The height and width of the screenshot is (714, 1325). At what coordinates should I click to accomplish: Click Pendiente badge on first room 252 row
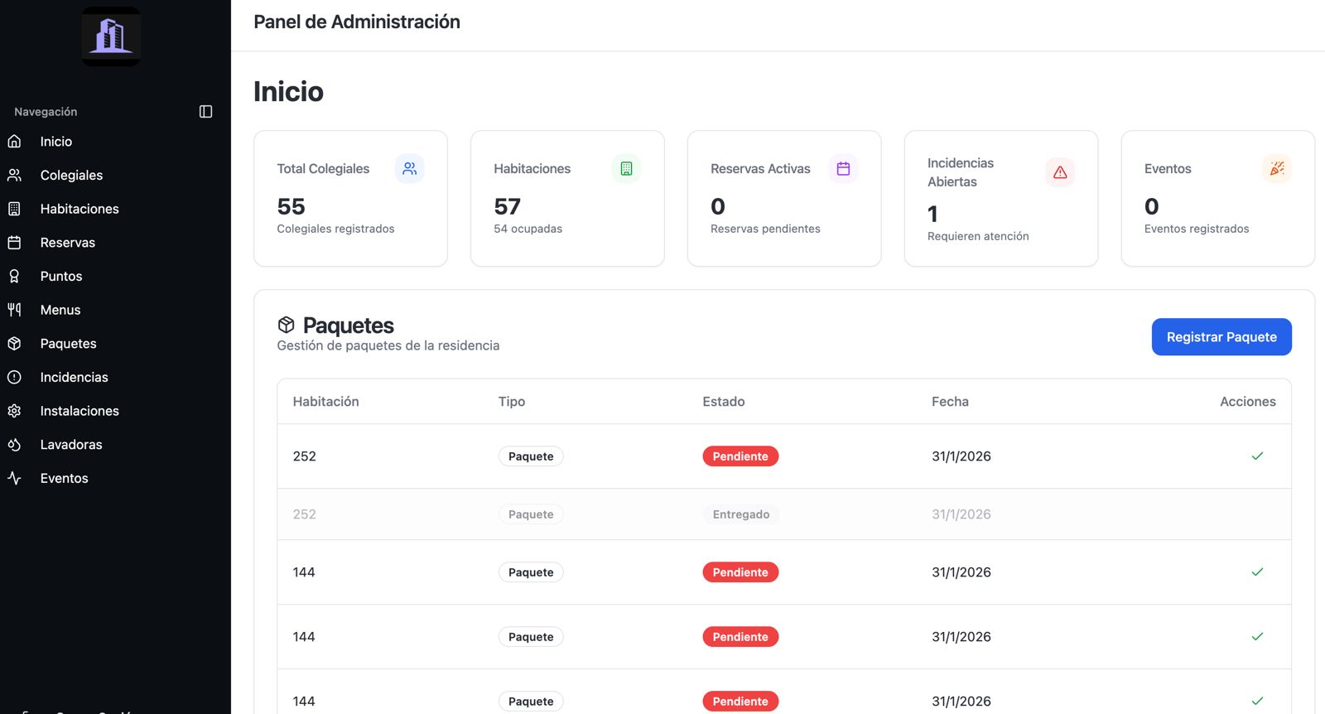point(740,456)
